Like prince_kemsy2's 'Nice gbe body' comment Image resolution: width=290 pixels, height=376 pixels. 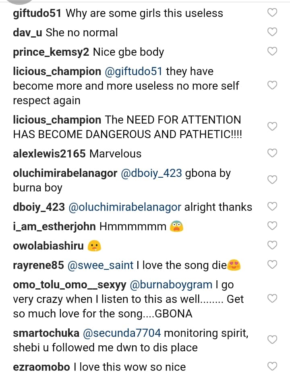point(272,51)
